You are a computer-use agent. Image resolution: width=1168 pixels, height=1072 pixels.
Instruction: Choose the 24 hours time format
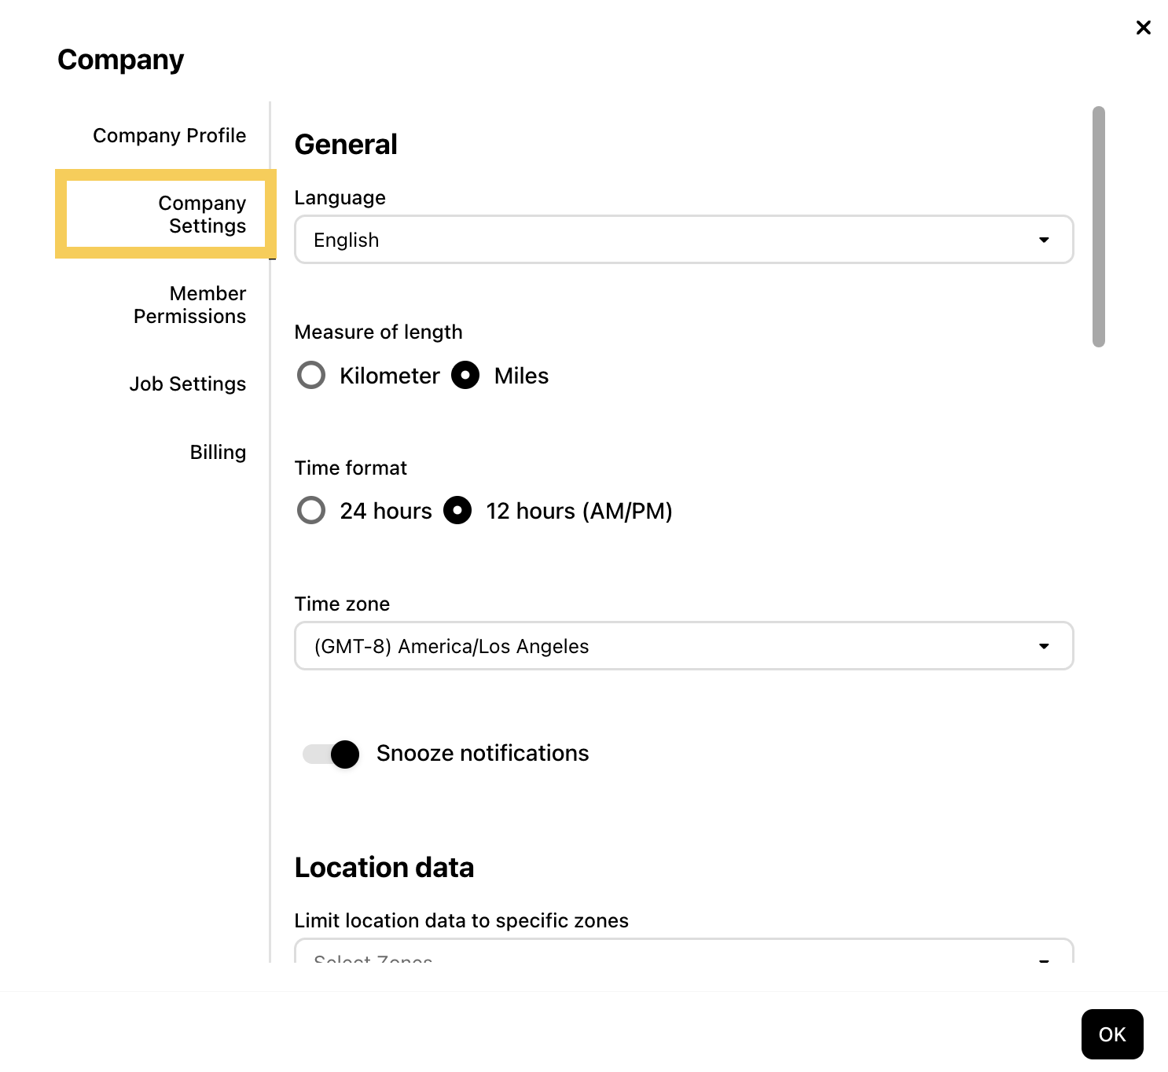tap(311, 511)
